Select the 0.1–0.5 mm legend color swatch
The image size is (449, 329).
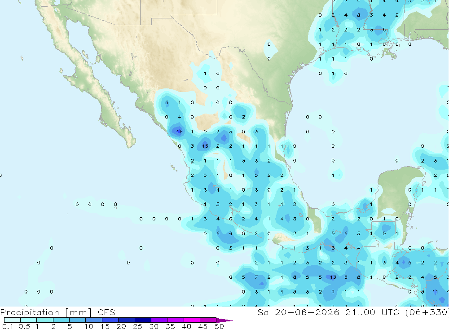tap(12, 320)
